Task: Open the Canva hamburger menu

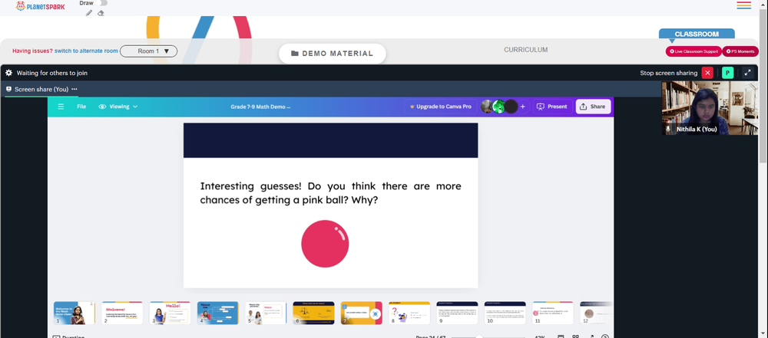Action: 61,107
